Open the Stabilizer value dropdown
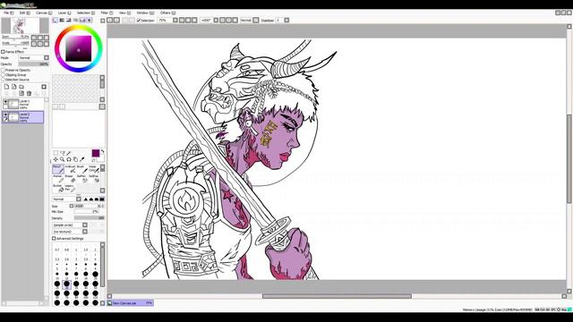This screenshot has height=322, width=573. [286, 21]
